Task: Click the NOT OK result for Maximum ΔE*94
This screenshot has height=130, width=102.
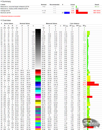Action: pos(97,13)
